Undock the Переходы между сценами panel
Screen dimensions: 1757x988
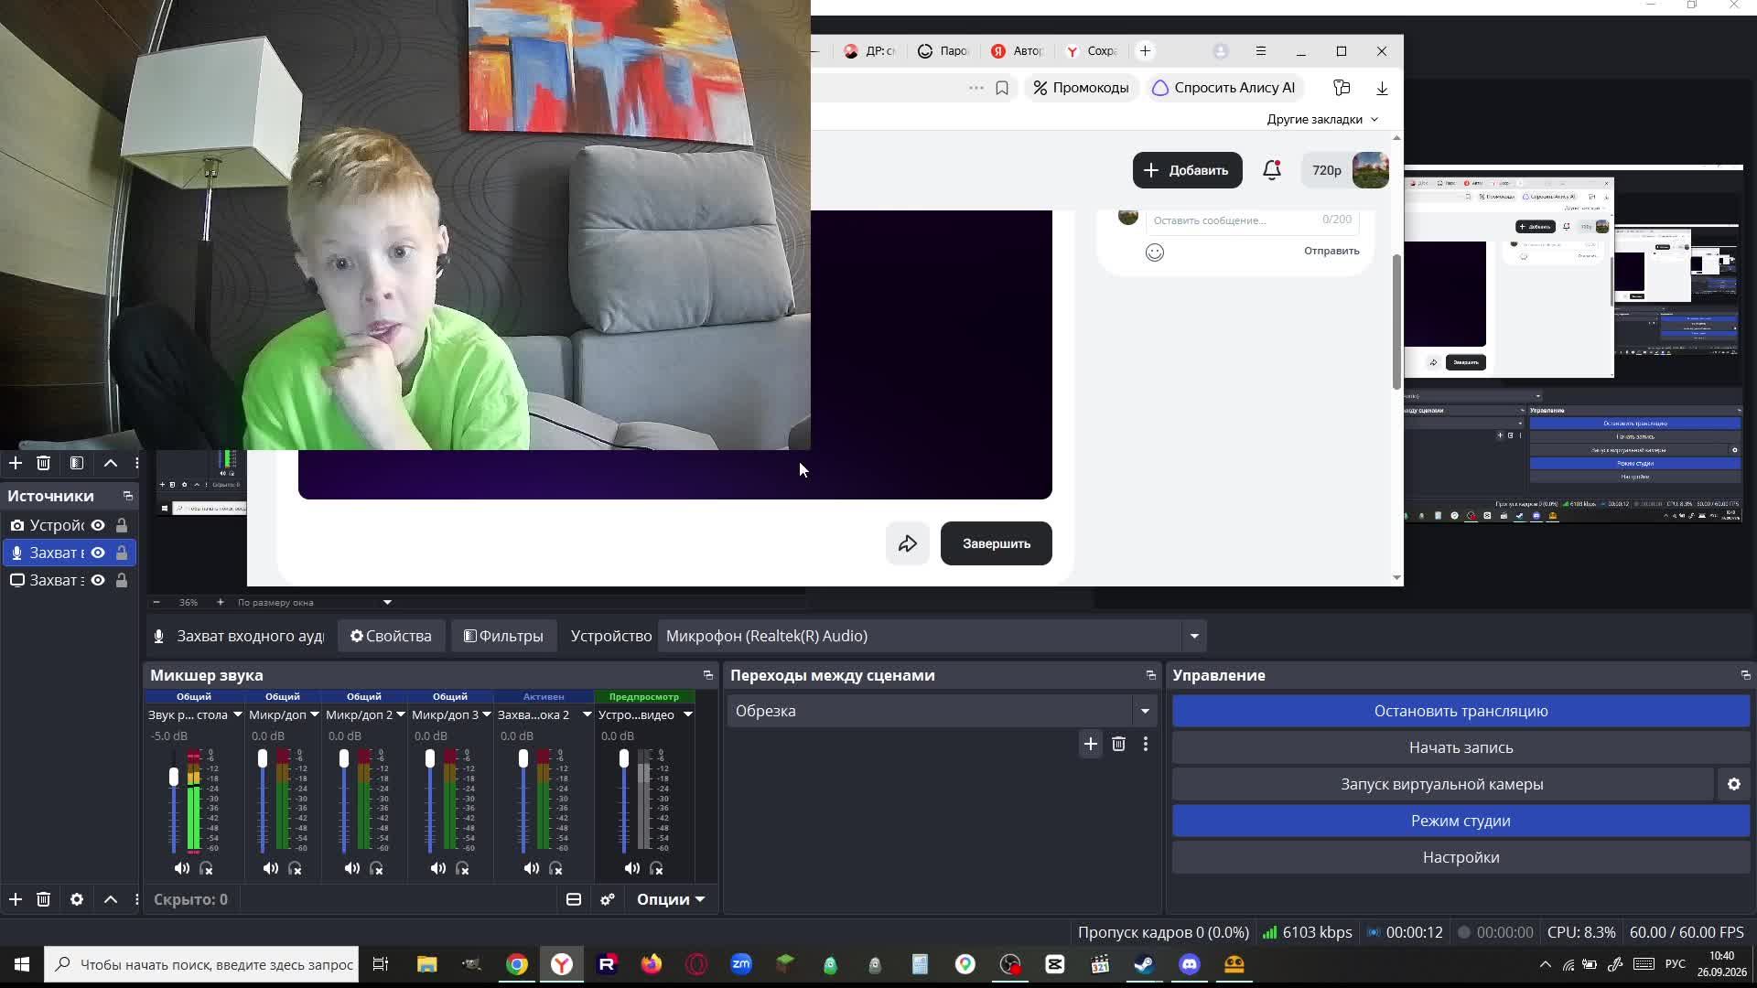tap(1151, 675)
